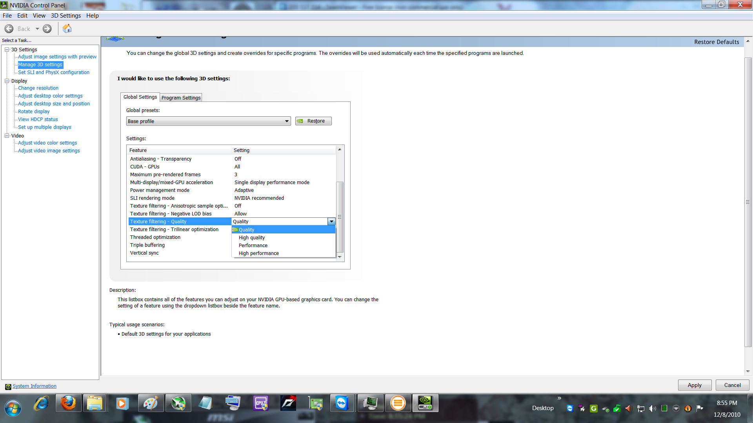The width and height of the screenshot is (753, 423).
Task: Close the Texture filtering Quality dropdown arrow
Action: [x=331, y=222]
